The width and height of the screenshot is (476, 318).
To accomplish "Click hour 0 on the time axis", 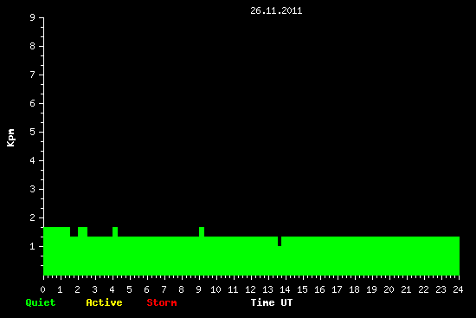I will coord(42,289).
